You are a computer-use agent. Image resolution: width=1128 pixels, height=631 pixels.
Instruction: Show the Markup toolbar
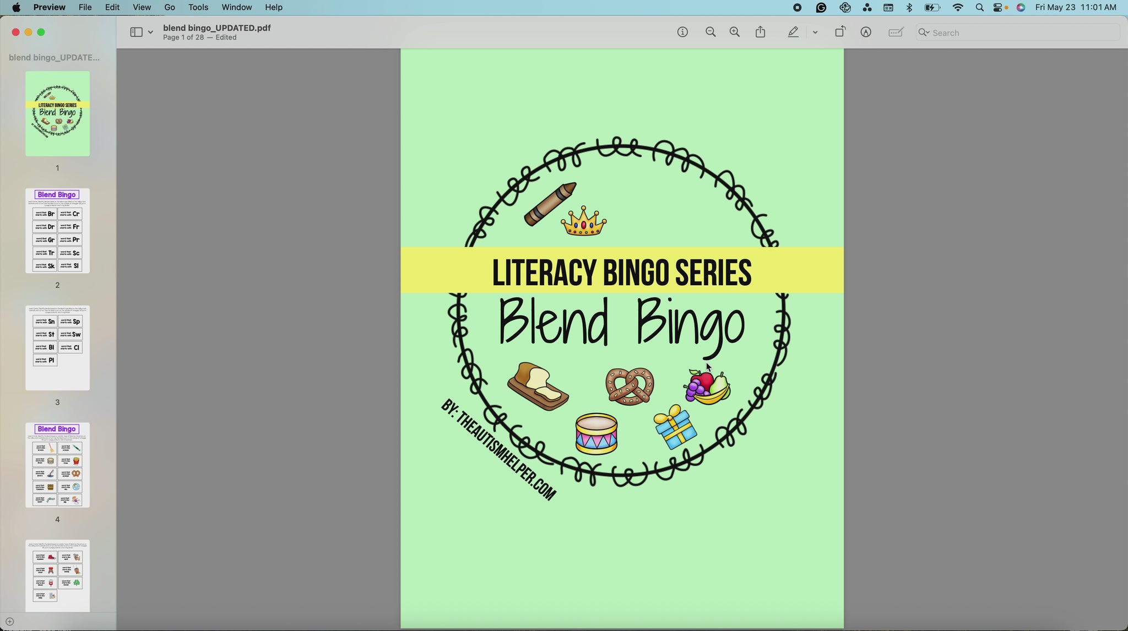coord(866,32)
